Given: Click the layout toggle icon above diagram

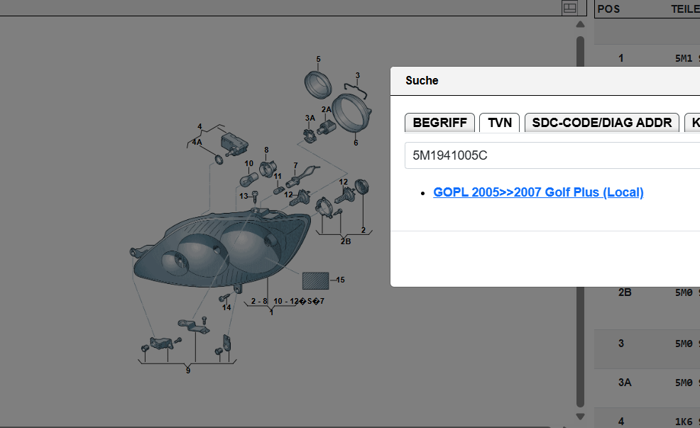Looking at the screenshot, I should pos(569,8).
